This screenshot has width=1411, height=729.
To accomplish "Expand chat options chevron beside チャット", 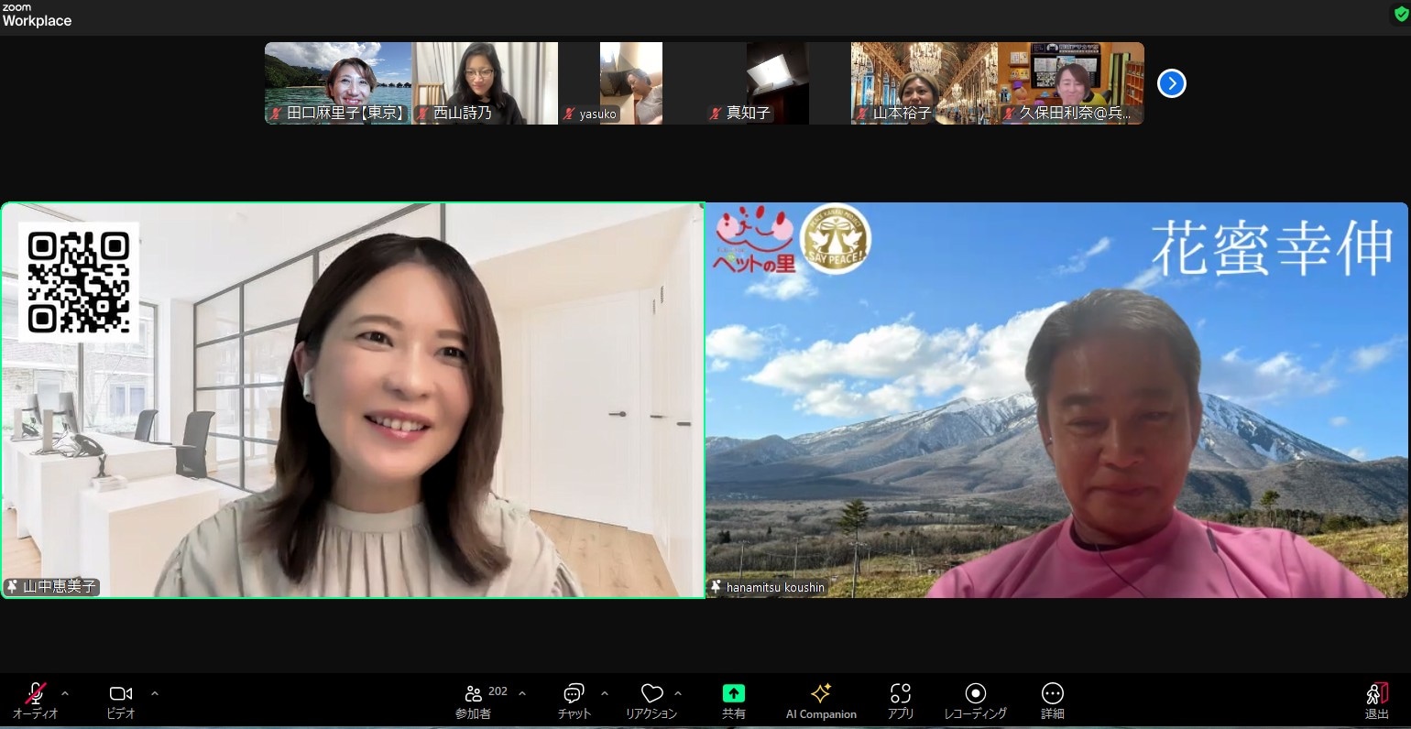I will [x=605, y=693].
